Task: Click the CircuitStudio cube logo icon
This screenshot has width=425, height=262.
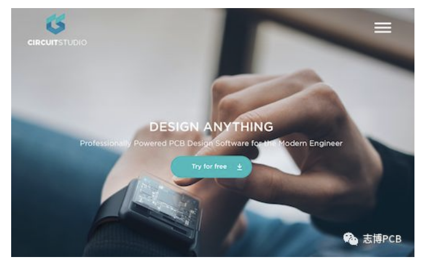Action: point(56,24)
